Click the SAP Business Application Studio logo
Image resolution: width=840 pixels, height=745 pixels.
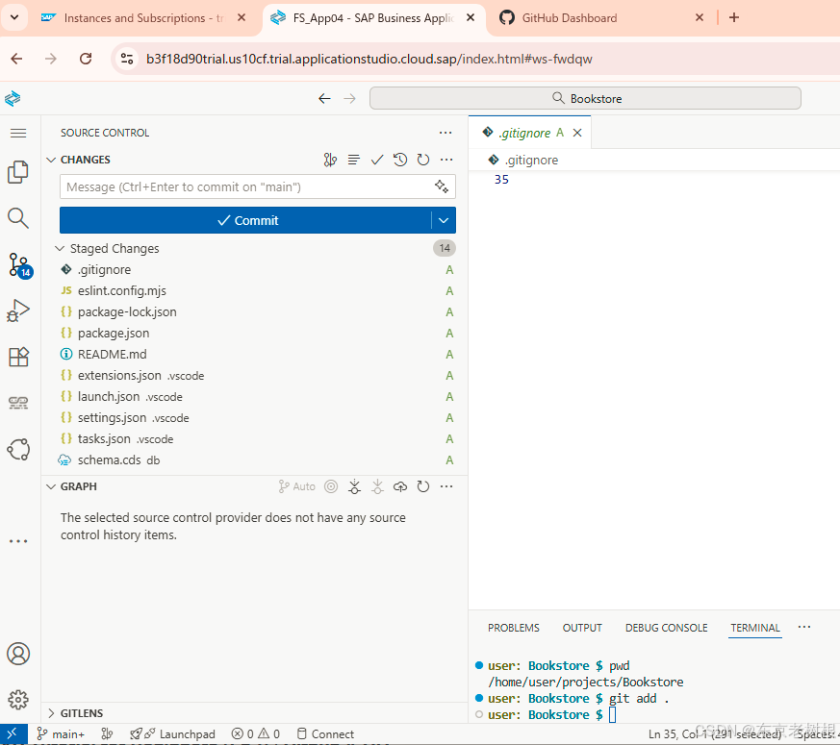13,98
